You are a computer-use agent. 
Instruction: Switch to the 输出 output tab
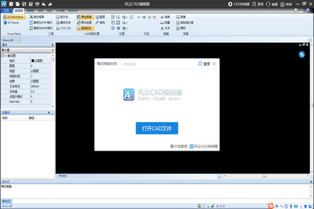coord(49,10)
